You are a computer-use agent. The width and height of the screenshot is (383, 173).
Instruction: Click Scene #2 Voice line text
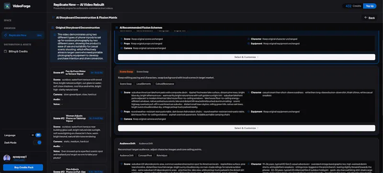[x=78, y=154]
